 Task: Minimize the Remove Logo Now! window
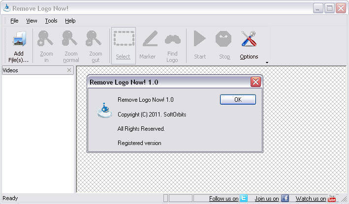point(318,8)
